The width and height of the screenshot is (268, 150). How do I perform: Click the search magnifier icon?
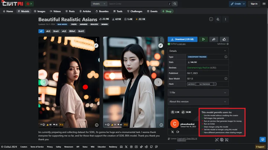pyautogui.click(x=175, y=4)
